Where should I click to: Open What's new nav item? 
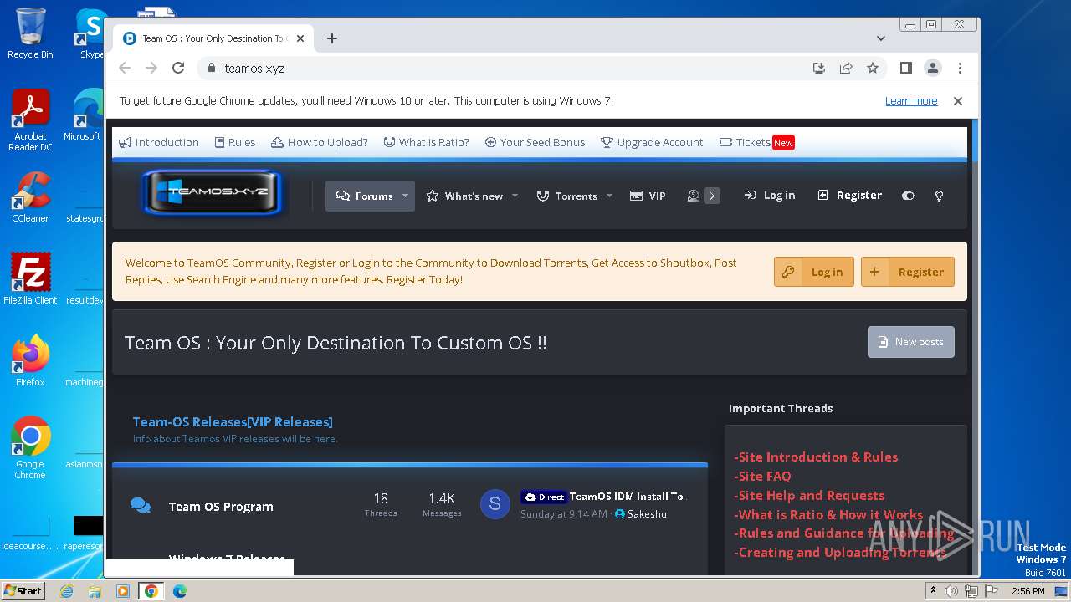coord(465,196)
